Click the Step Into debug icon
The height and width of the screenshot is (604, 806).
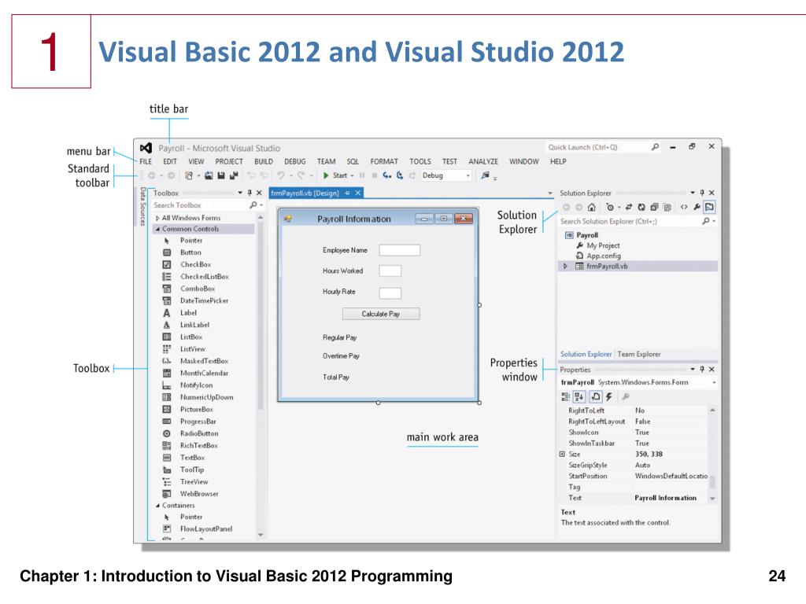pos(386,175)
